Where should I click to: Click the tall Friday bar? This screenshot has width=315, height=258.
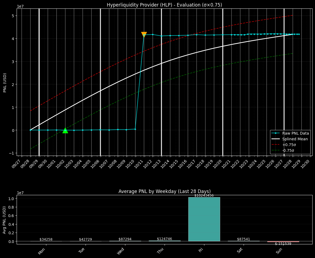pos(204,219)
